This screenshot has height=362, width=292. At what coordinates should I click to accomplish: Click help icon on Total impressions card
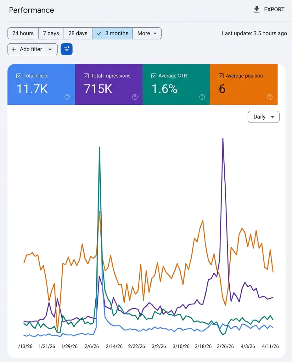tap(135, 97)
